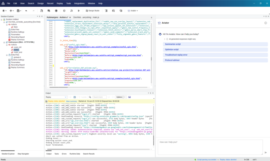Click the list icon right of Design Studio
This screenshot has height=161, width=270.
coord(106,10)
